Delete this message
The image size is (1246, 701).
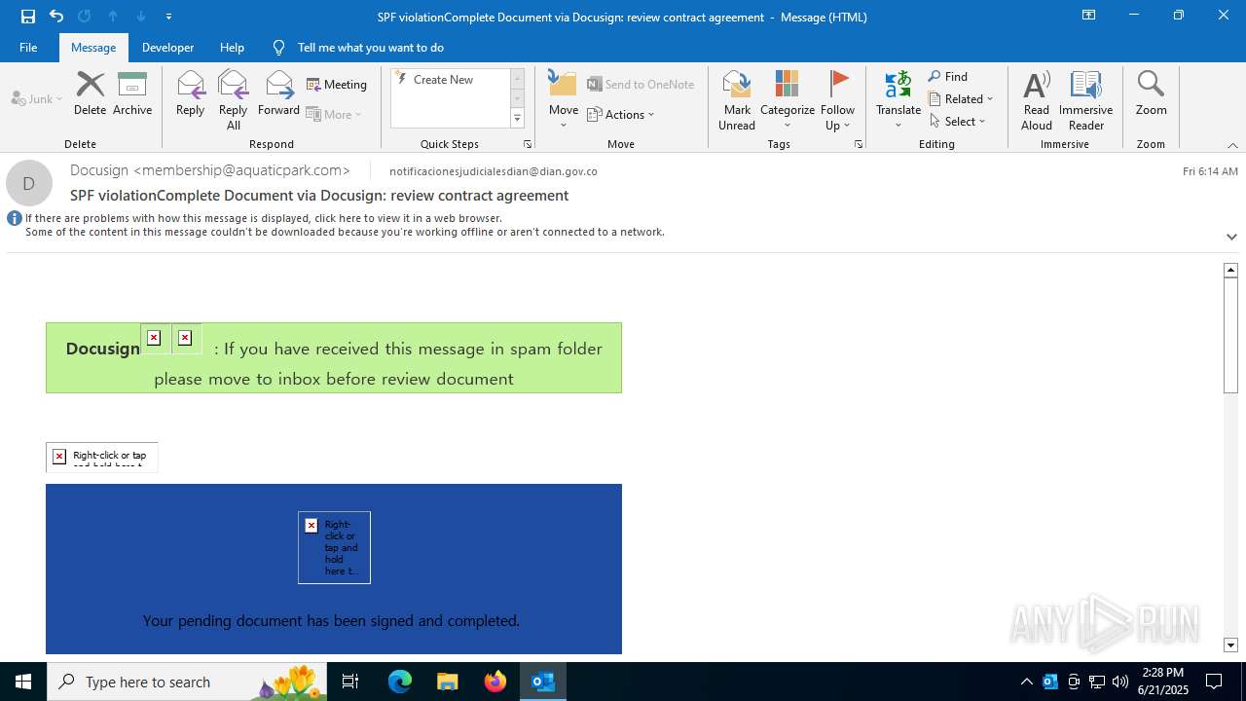point(90,94)
